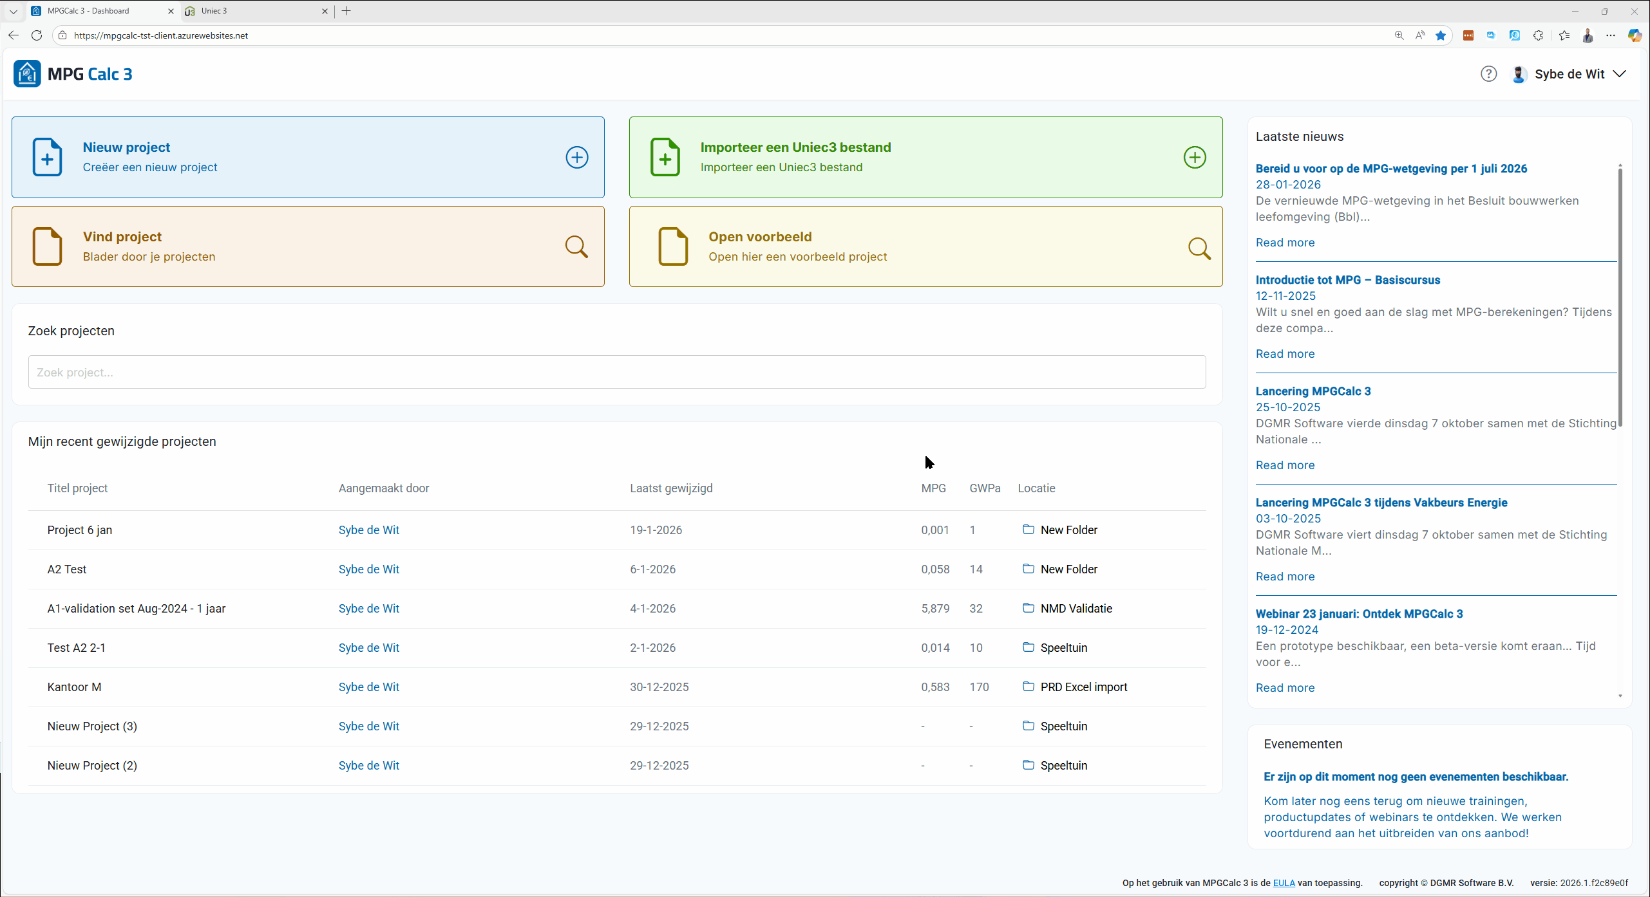The width and height of the screenshot is (1650, 897).
Task: Click plus circle on Importeer Uniec3 bestand card
Action: (x=1194, y=157)
